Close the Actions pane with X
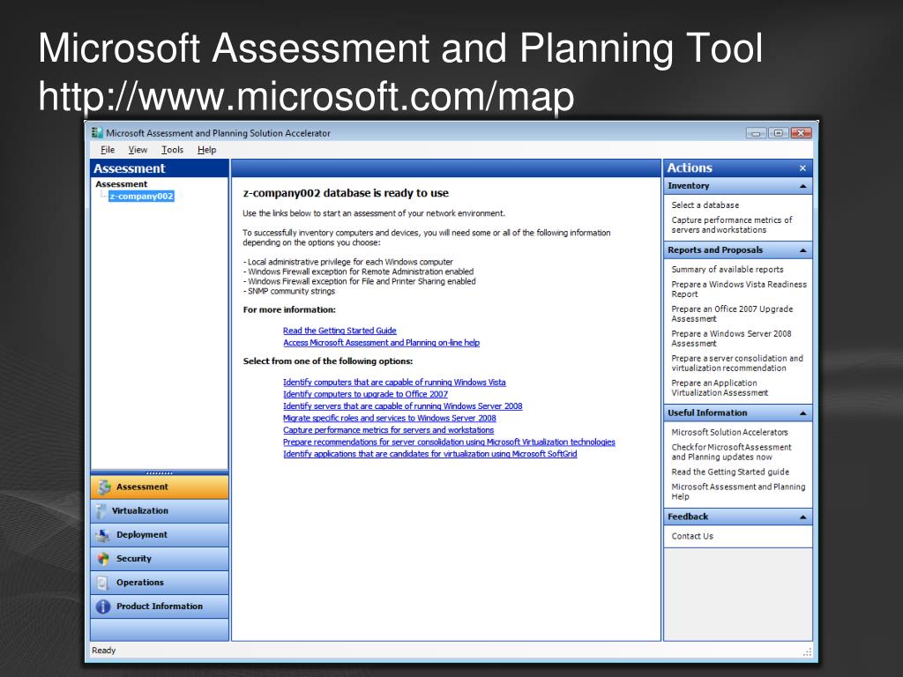This screenshot has height=677, width=903. point(802,168)
